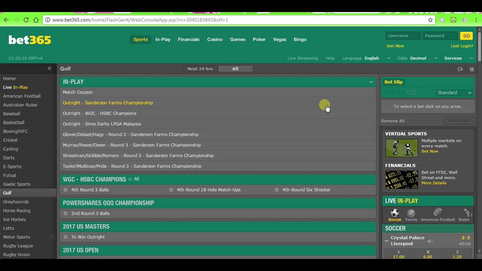Click the Bet Now link under Virtual Sports
This screenshot has height=271, width=482.
(430, 151)
